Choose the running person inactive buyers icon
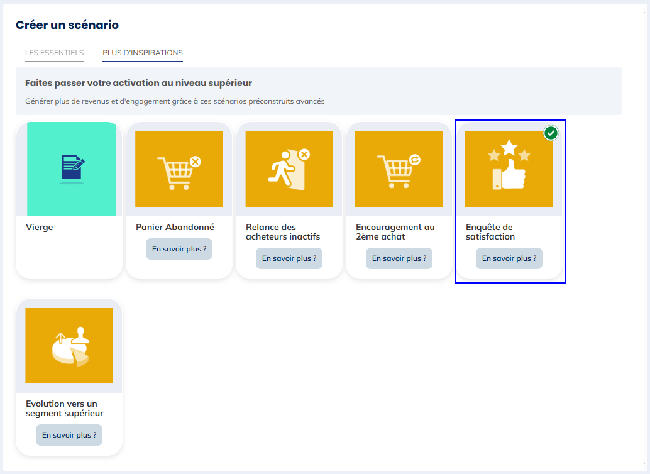The height and width of the screenshot is (474, 650). [289, 169]
